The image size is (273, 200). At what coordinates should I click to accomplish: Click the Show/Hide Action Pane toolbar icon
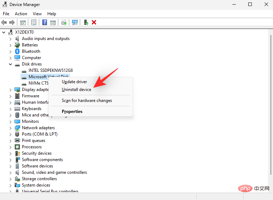tap(53, 23)
